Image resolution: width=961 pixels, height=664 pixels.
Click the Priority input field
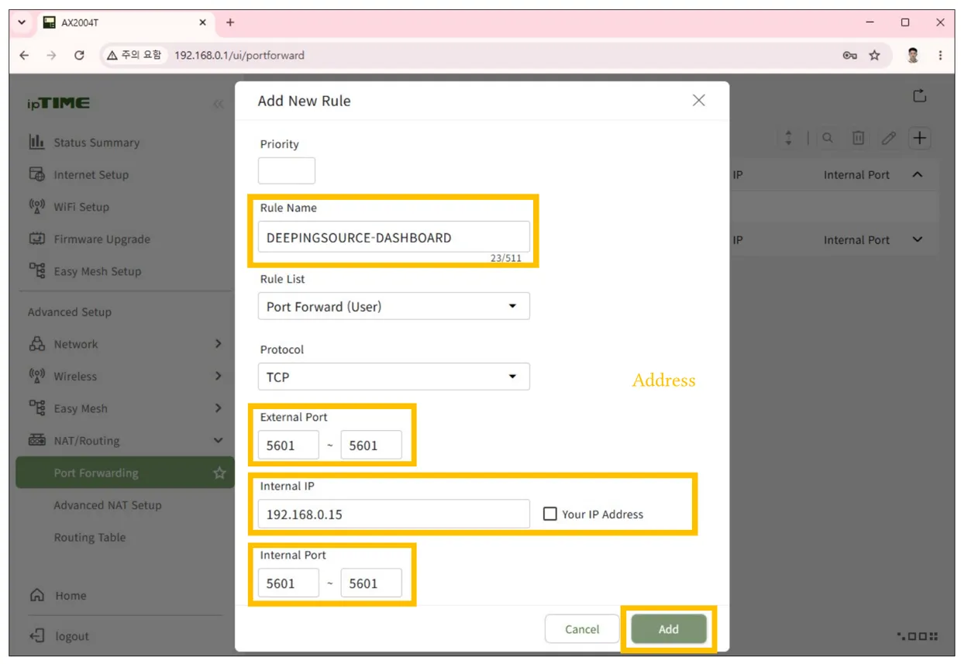[x=287, y=170]
